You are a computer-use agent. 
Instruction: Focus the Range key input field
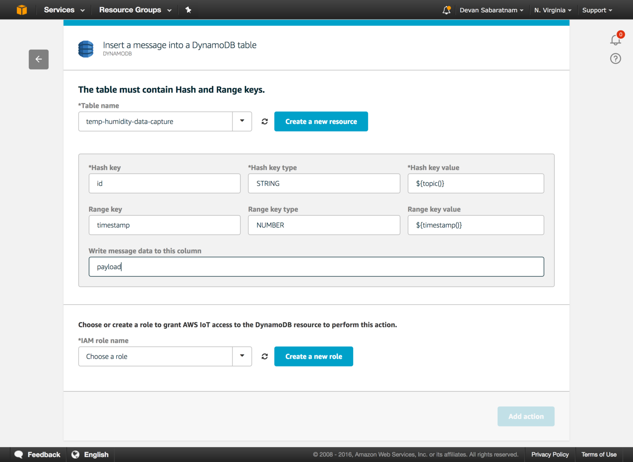[165, 225]
